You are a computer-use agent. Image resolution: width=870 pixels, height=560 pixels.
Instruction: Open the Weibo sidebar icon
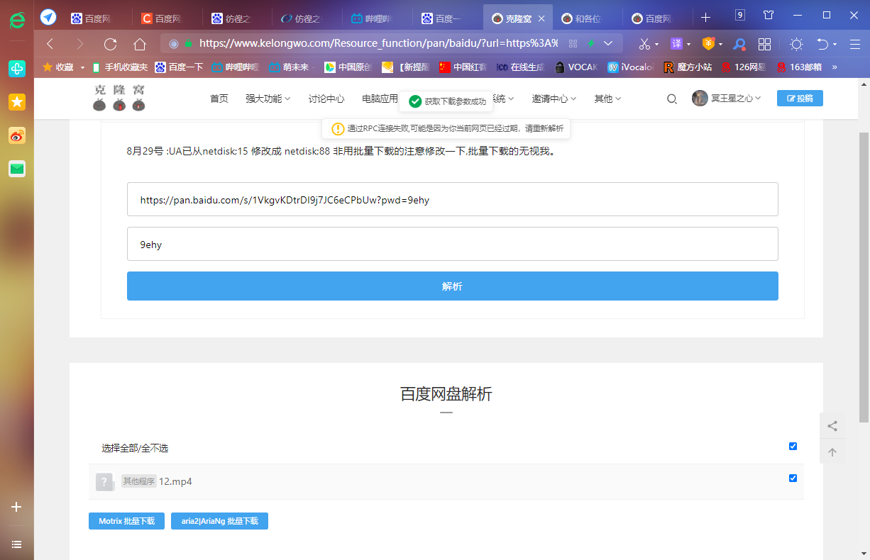click(17, 135)
